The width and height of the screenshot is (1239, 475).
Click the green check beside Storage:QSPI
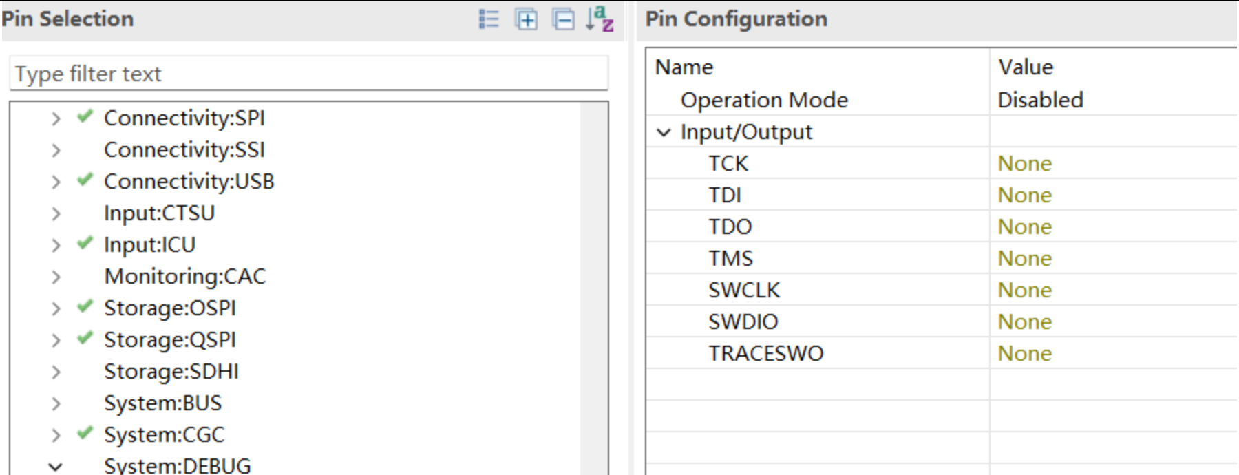point(85,339)
